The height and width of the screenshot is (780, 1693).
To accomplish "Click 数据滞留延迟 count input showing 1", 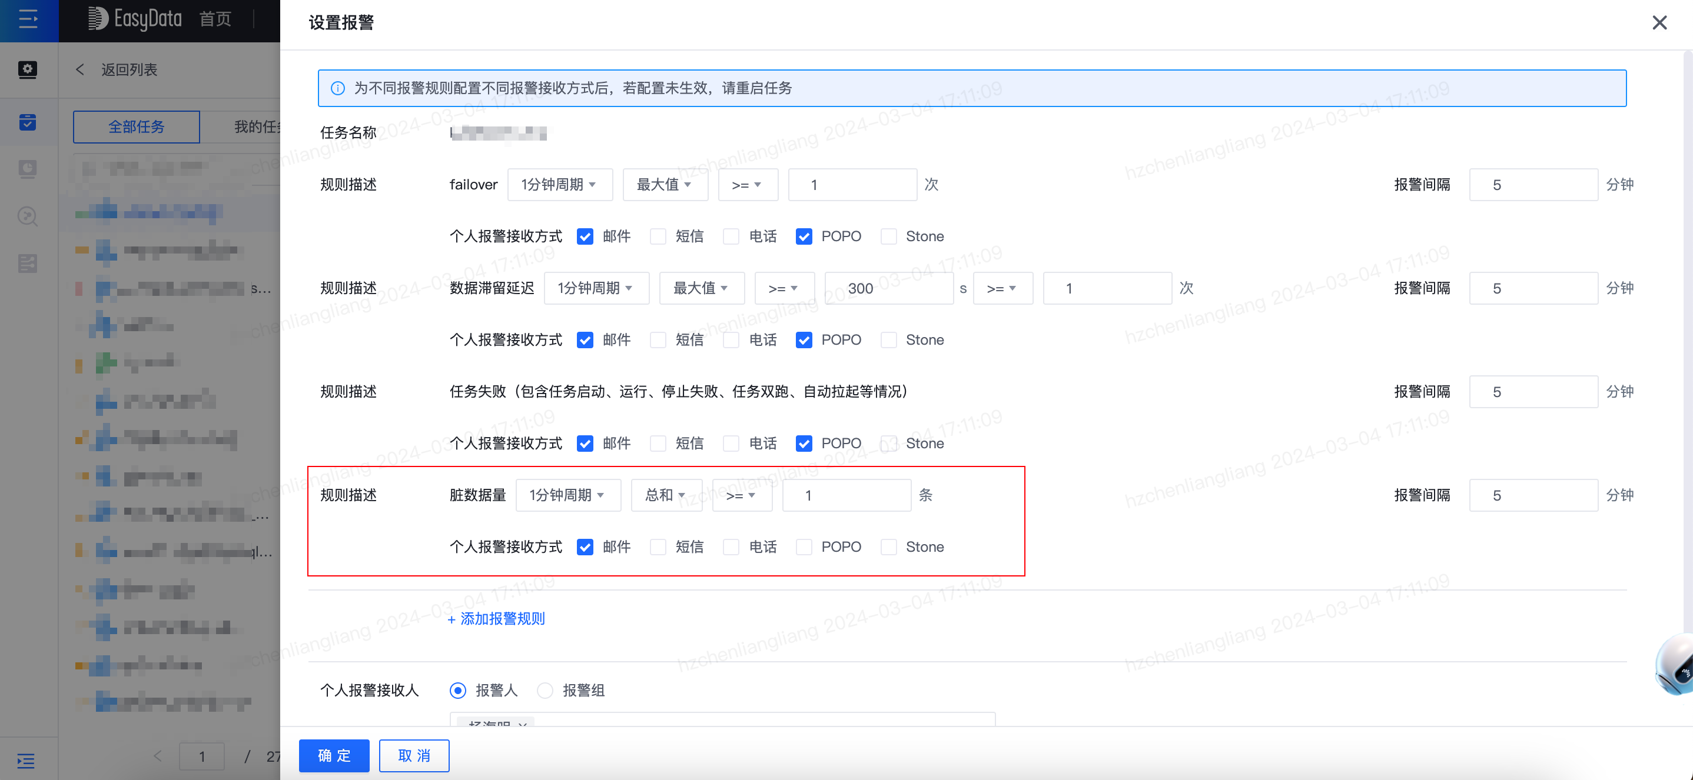I will click(x=1107, y=289).
